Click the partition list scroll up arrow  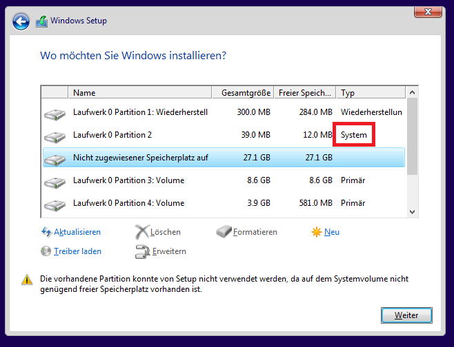pyautogui.click(x=413, y=92)
